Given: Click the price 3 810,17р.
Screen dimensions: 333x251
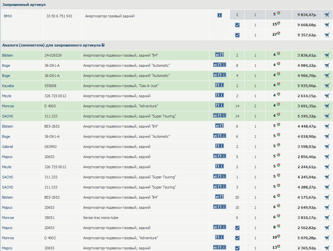Looking at the screenshot, I should [x=307, y=218].
